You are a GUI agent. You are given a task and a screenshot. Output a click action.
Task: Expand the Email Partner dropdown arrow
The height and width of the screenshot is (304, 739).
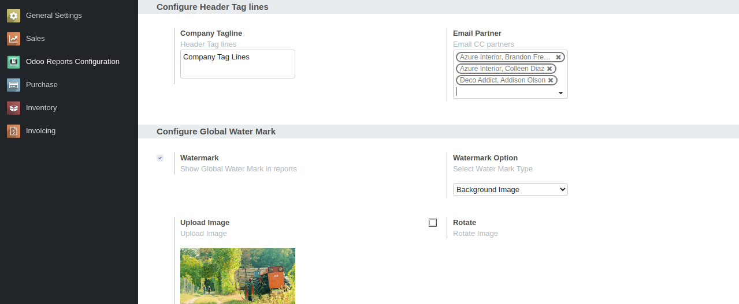click(x=560, y=93)
